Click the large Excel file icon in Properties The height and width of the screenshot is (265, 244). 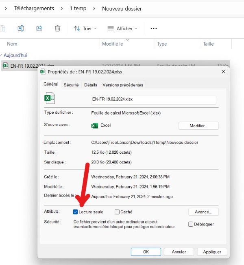49,98
